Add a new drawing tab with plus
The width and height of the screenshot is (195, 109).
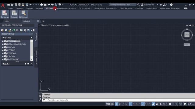pyautogui.click(x=43, y=21)
